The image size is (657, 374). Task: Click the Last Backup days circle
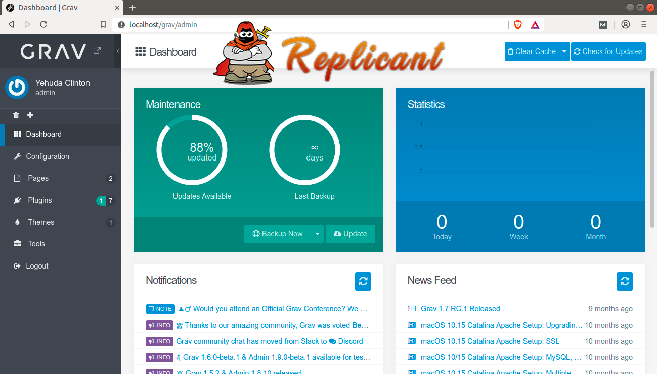(304, 150)
